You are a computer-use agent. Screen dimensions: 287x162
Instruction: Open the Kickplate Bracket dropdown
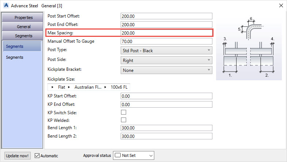(166, 70)
